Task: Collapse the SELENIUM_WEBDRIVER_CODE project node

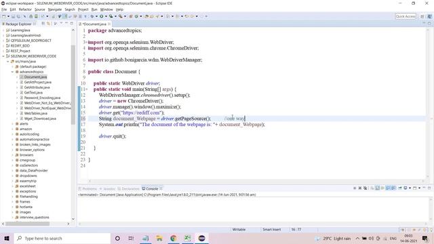Action: click(x=3, y=56)
